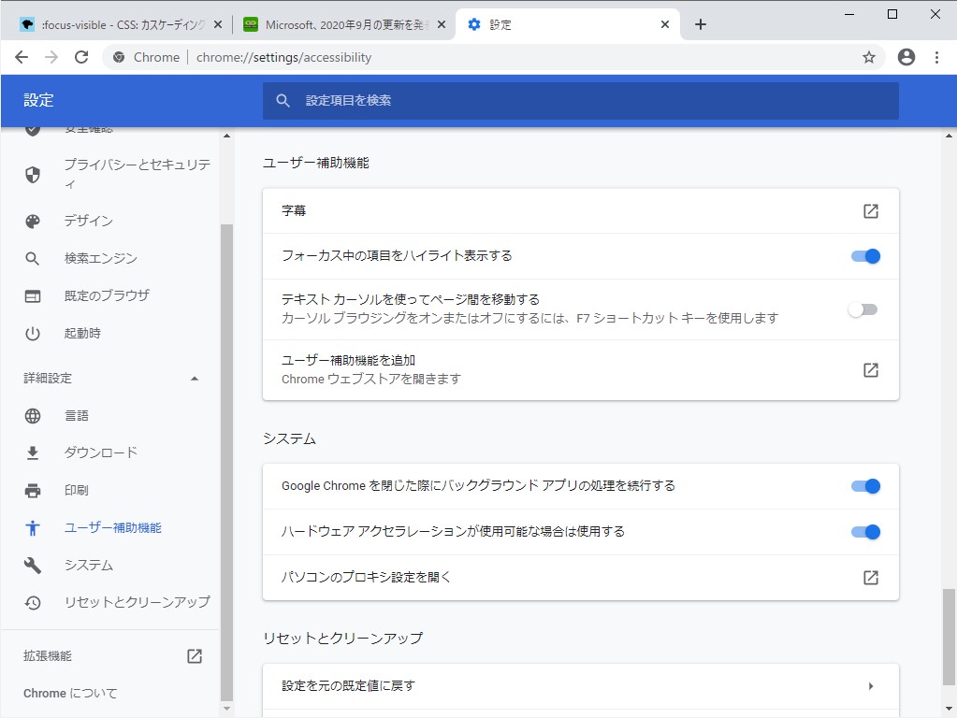
Task: Click Chrome について at sidebar bottom
Action: (61, 693)
